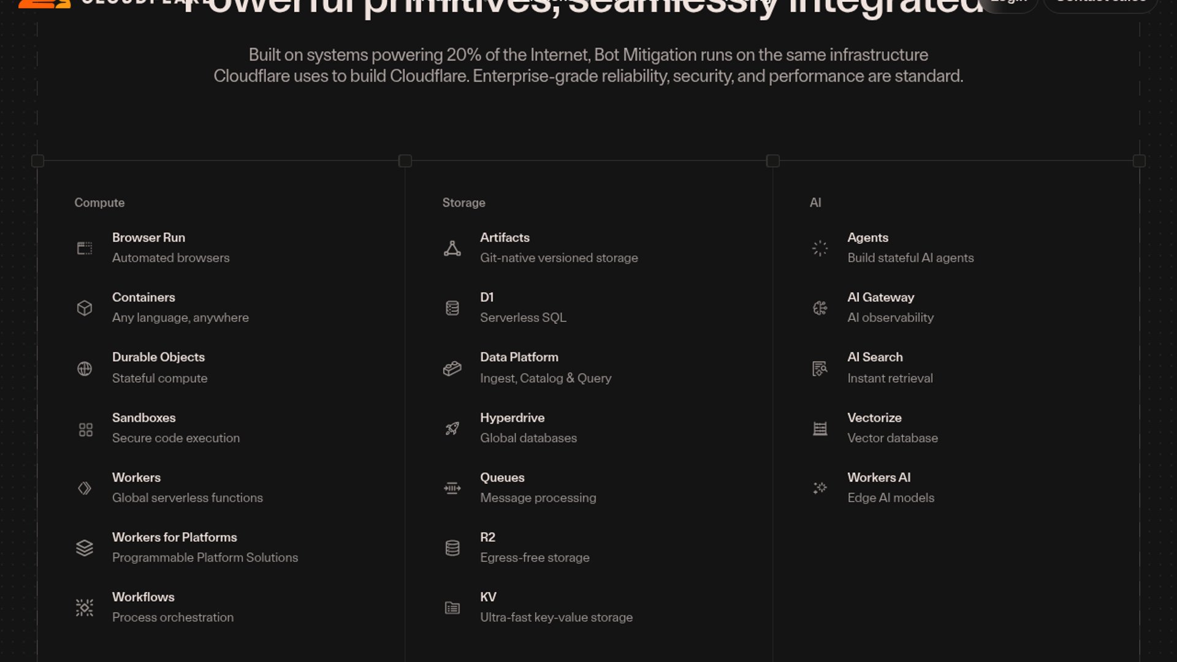This screenshot has width=1177, height=662.
Task: Open the Containers product link
Action: point(143,297)
